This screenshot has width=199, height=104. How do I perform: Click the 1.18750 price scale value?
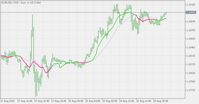point(191,30)
